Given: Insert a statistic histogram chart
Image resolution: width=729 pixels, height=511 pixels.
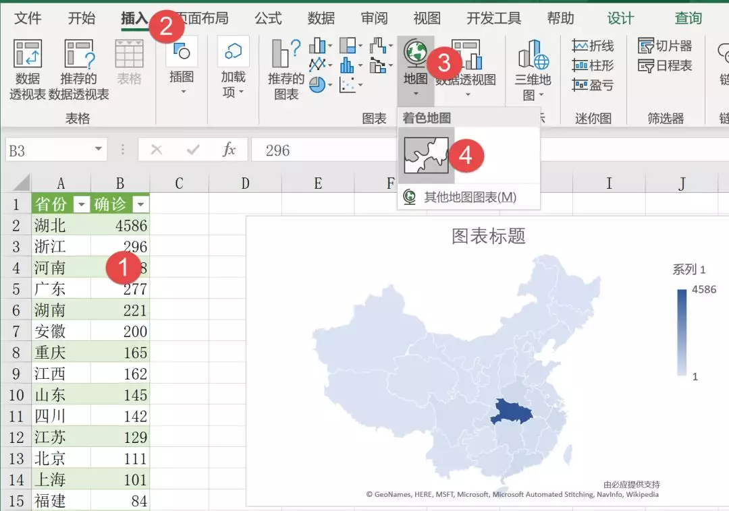Looking at the screenshot, I should pyautogui.click(x=348, y=65).
